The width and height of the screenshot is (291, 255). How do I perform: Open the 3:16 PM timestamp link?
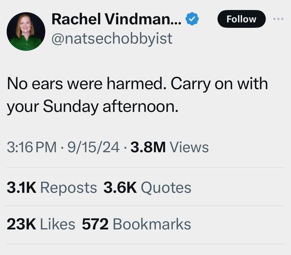tap(32, 147)
